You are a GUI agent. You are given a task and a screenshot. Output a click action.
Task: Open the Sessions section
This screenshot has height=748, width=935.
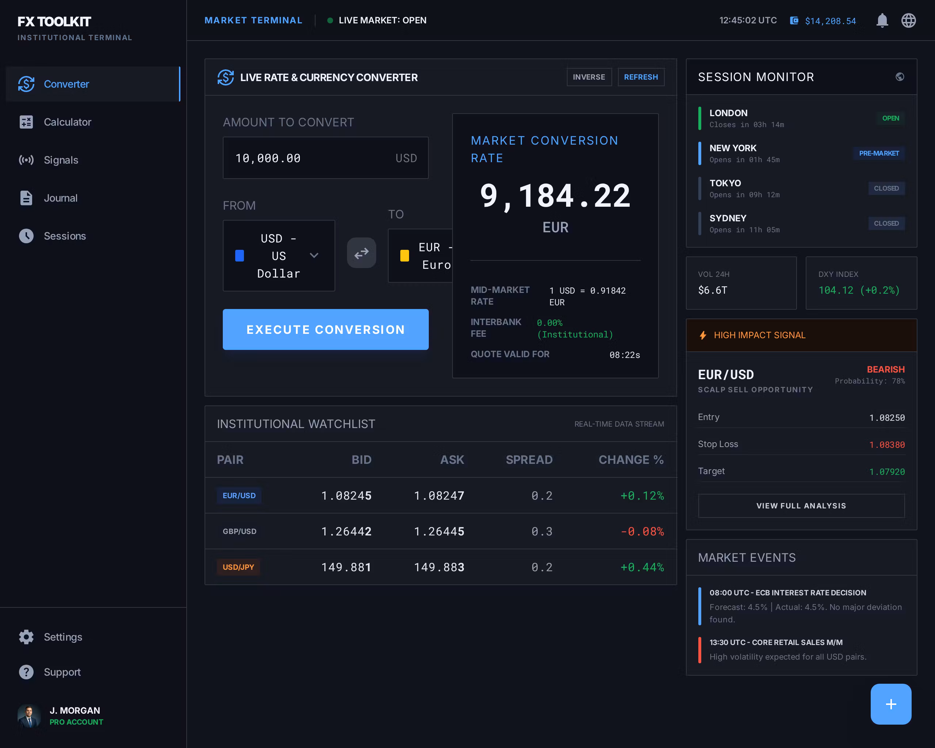coord(93,236)
